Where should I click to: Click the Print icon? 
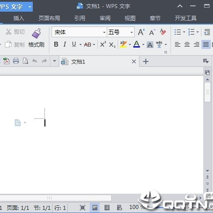(16, 61)
